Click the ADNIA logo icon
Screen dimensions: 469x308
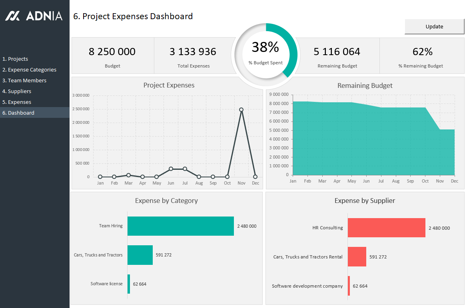pos(12,16)
